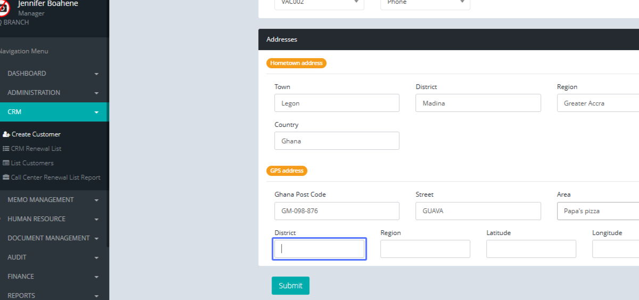Open the Phone dropdown selector

(x=425, y=3)
